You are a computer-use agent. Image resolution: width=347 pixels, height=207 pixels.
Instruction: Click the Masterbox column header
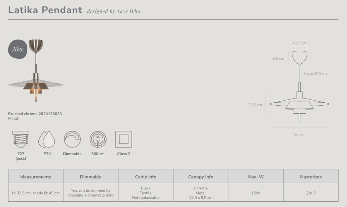click(311, 176)
